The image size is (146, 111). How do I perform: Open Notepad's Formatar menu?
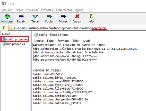click(63, 41)
